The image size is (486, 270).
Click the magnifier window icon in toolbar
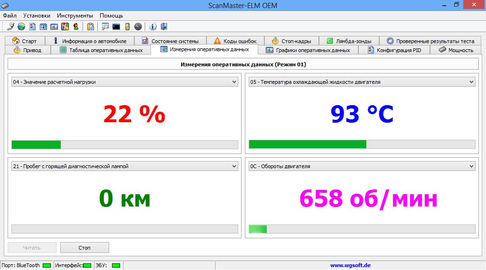point(105,27)
